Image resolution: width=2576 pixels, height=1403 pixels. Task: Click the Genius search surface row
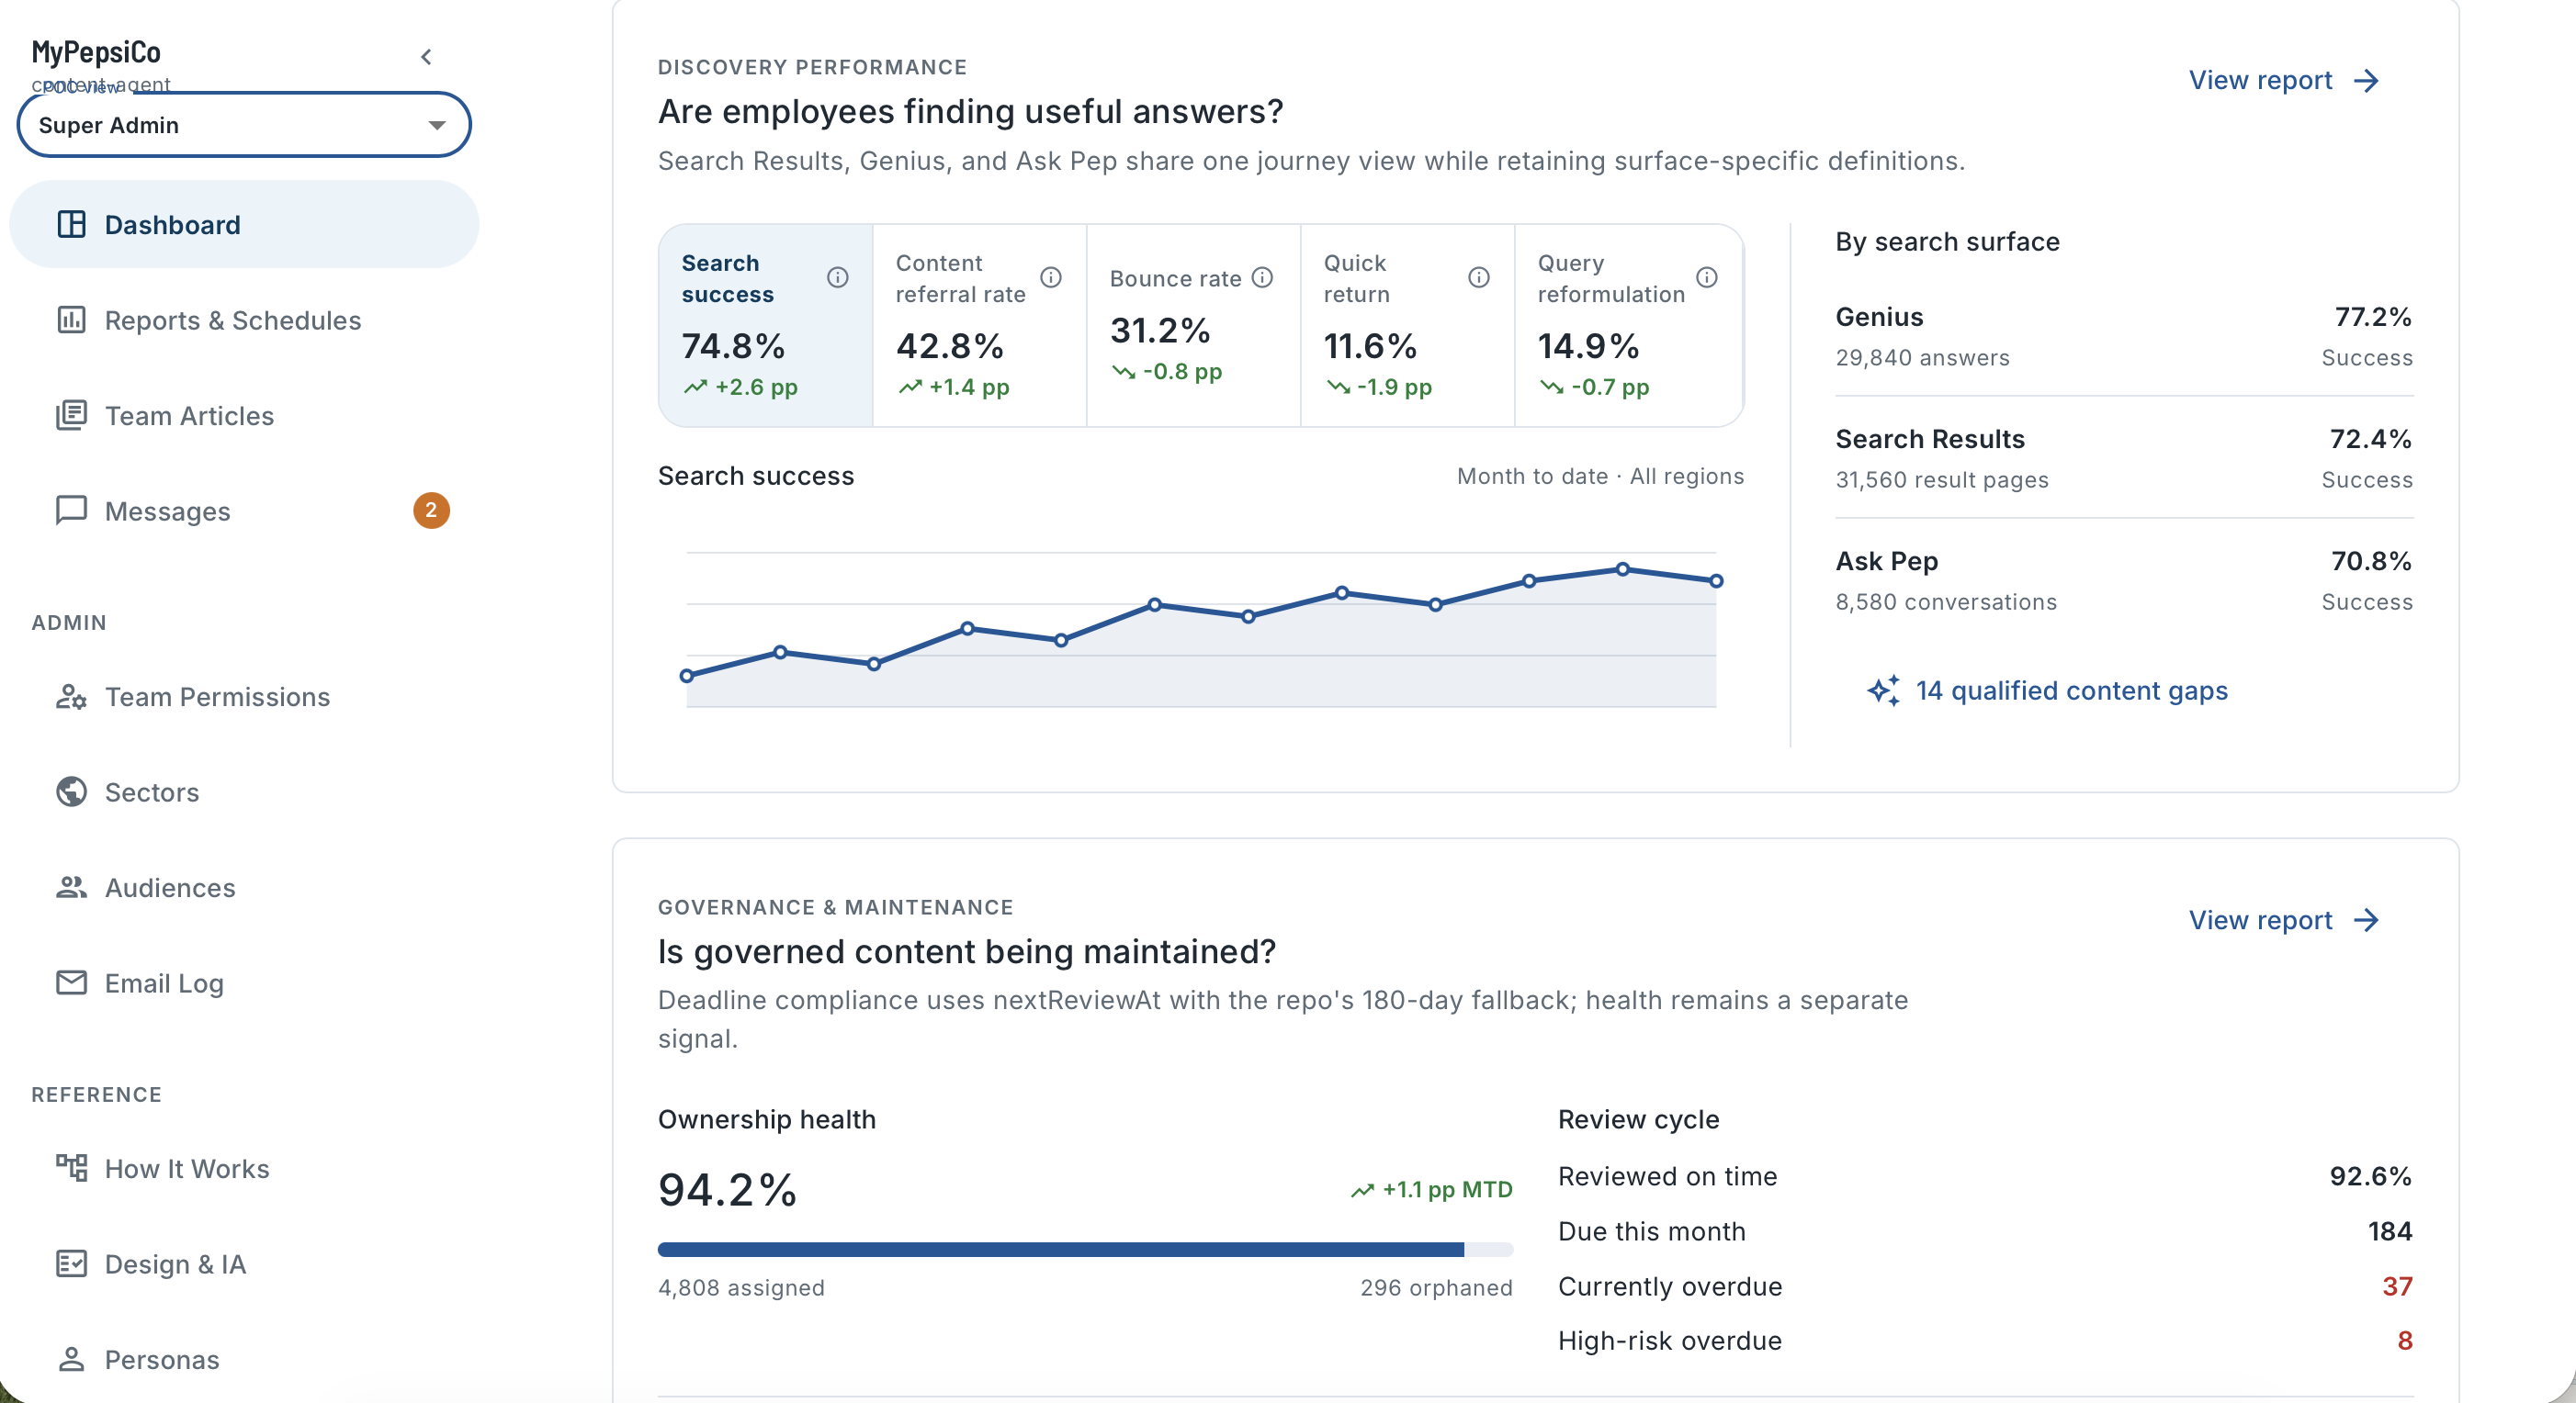click(x=2124, y=337)
